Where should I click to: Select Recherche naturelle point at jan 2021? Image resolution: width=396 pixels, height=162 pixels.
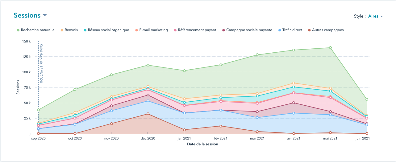tap(184, 71)
